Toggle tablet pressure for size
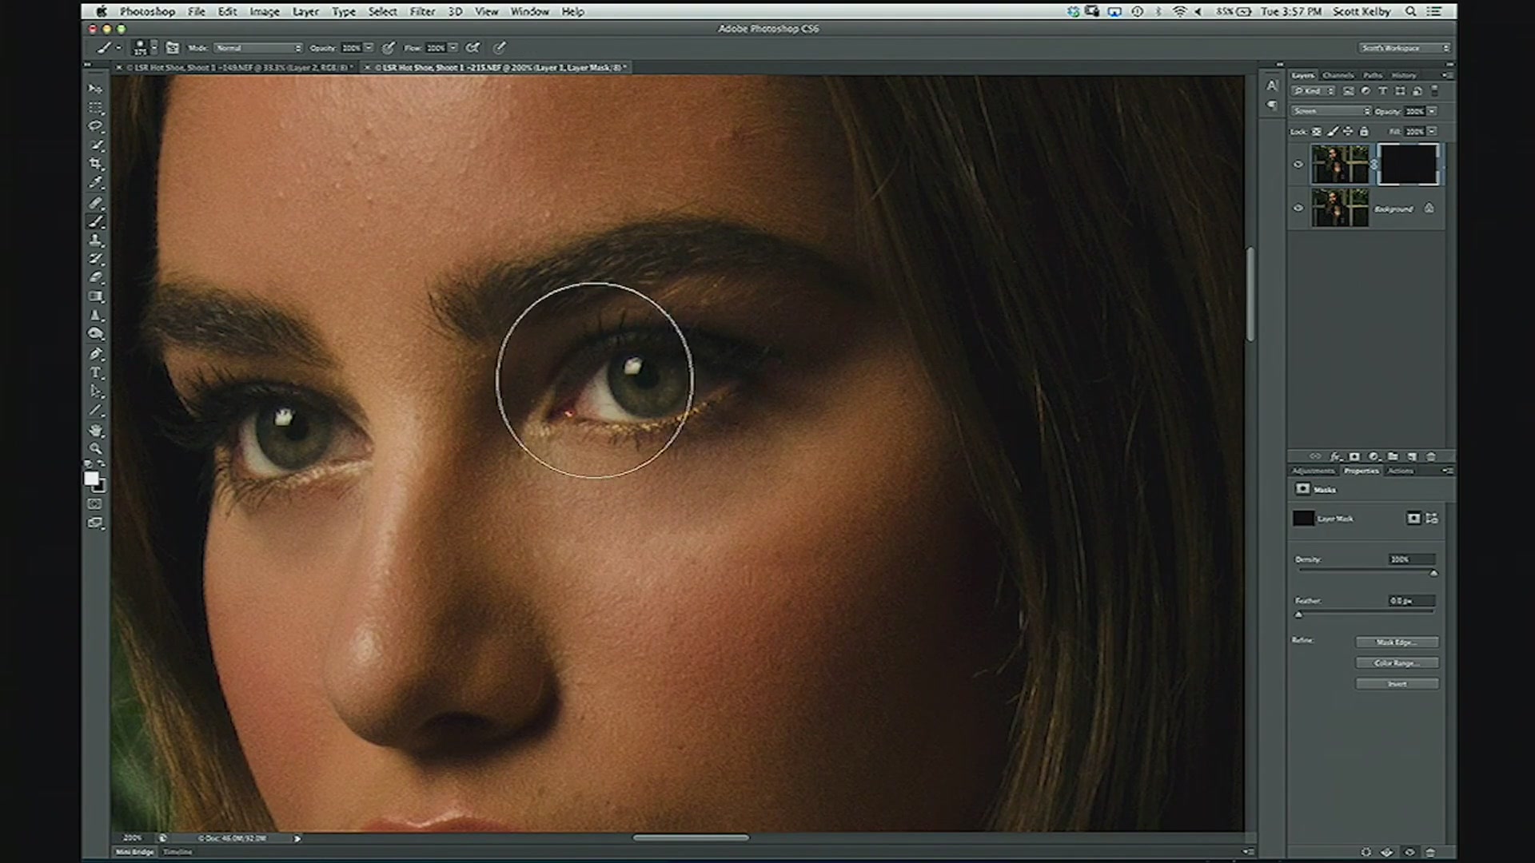 500,48
